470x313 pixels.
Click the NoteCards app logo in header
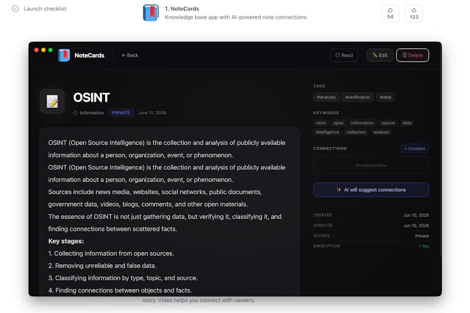pyautogui.click(x=64, y=55)
